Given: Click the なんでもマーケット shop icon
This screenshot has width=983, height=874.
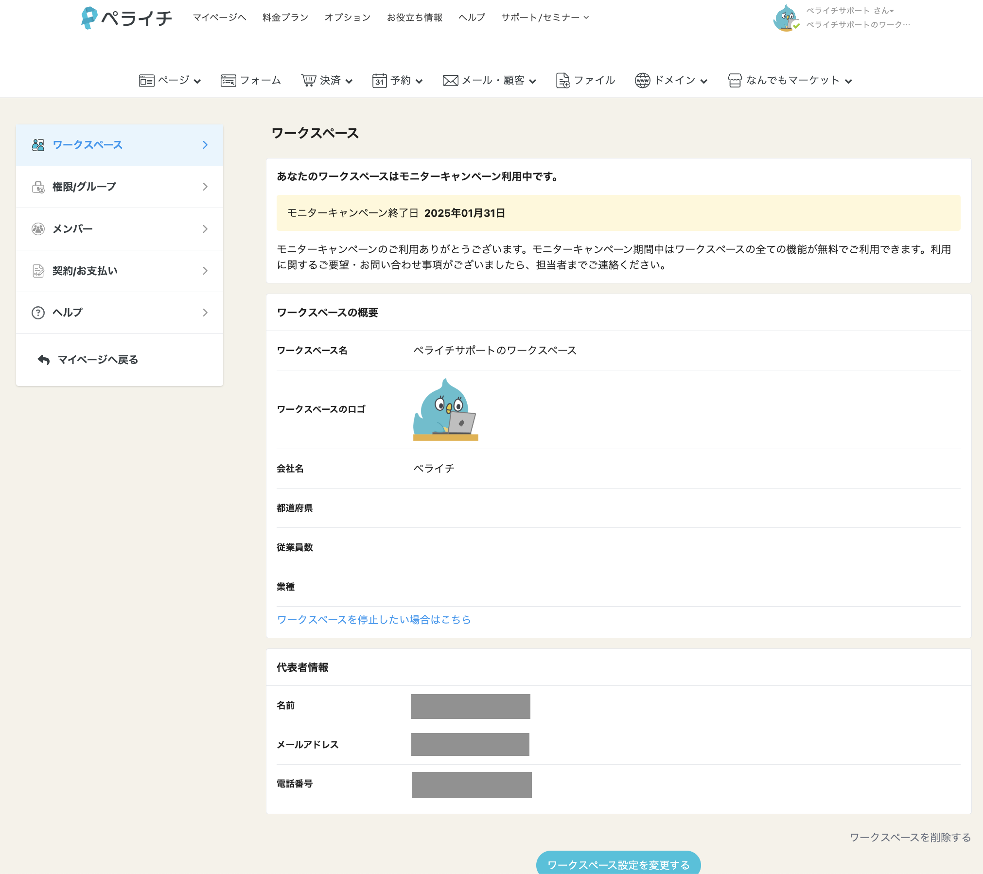Looking at the screenshot, I should pyautogui.click(x=735, y=80).
